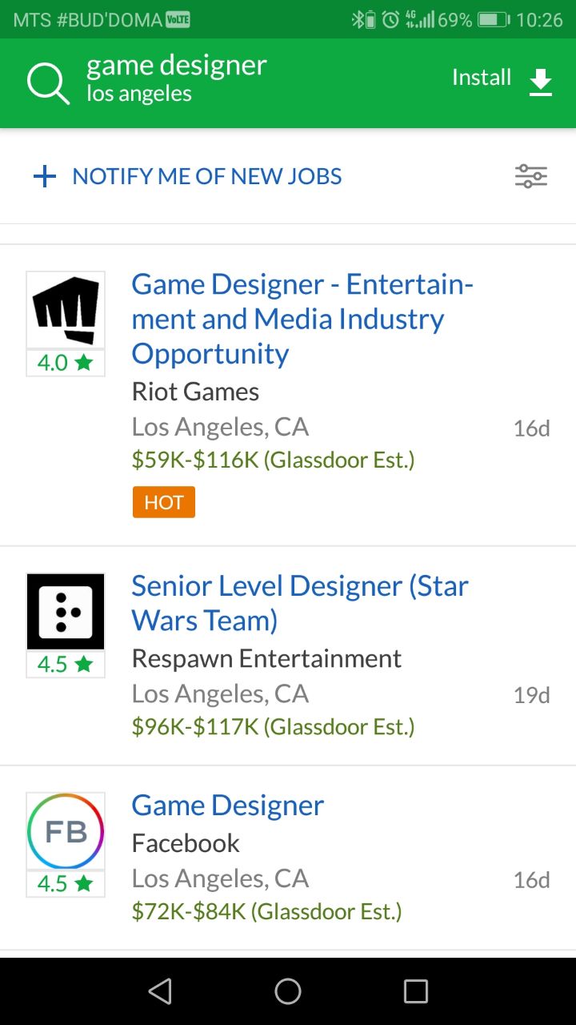This screenshot has width=576, height=1025.
Task: Tap Respawn Entertainment company name
Action: pyautogui.click(x=266, y=658)
